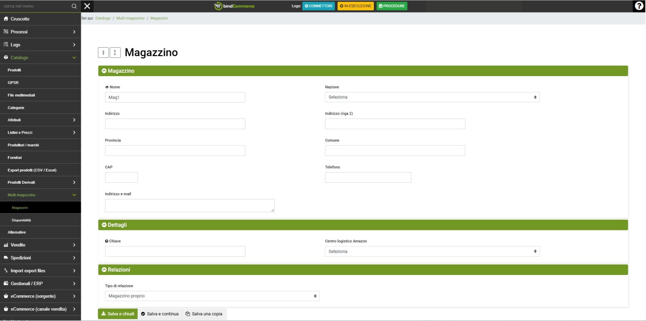Click the Salva e chiudi button
This screenshot has height=321, width=646.
point(118,314)
